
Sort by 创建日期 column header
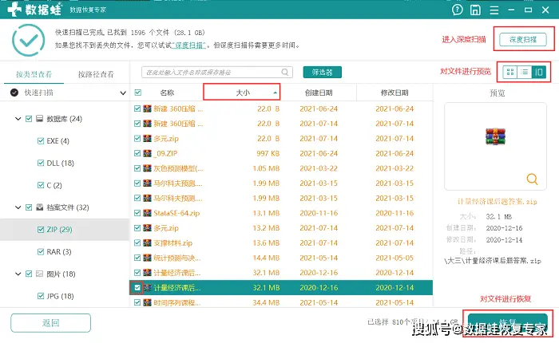pyautogui.click(x=319, y=93)
